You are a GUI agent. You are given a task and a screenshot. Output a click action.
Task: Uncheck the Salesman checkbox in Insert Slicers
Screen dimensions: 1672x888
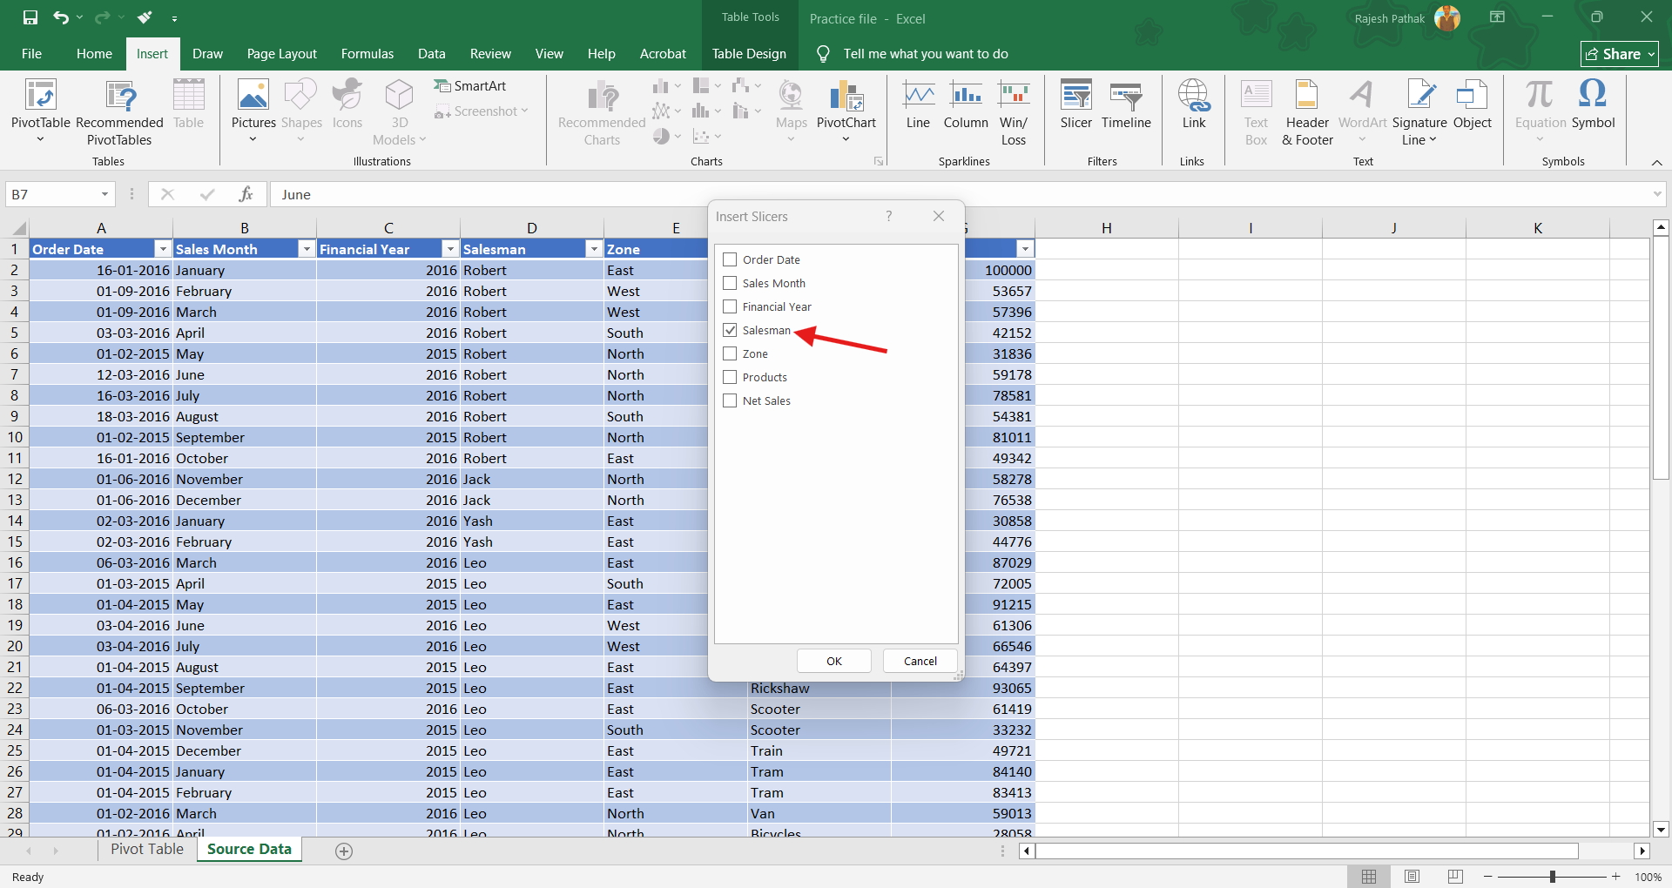pos(730,331)
